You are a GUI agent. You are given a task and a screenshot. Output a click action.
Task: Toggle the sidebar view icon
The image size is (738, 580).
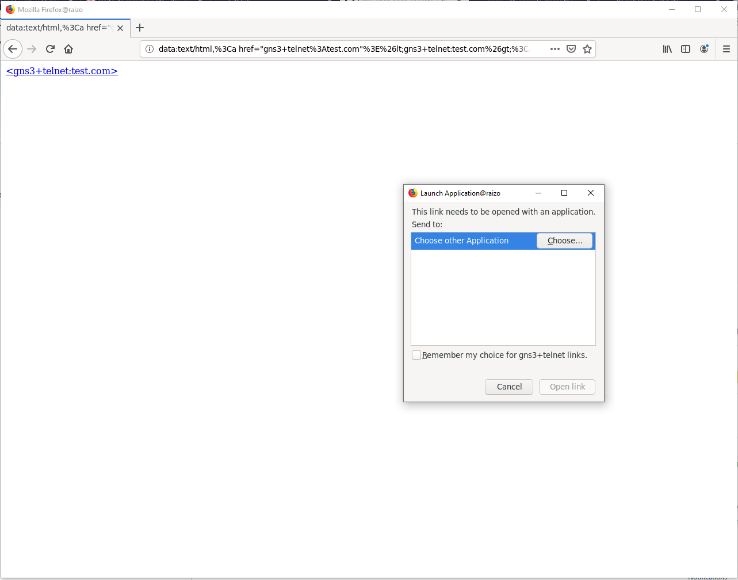pos(686,49)
